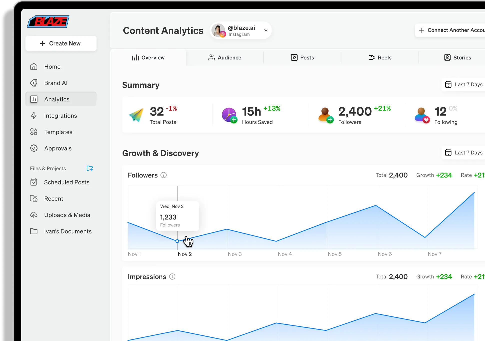Click the info icon next to Followers
This screenshot has height=341, width=485.
(164, 175)
